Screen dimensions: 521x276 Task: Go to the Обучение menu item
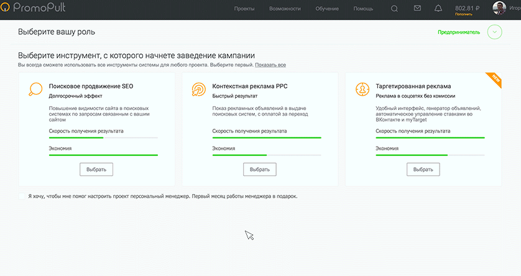(x=327, y=9)
